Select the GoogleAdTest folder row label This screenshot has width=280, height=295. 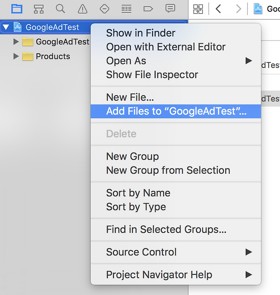pos(63,42)
